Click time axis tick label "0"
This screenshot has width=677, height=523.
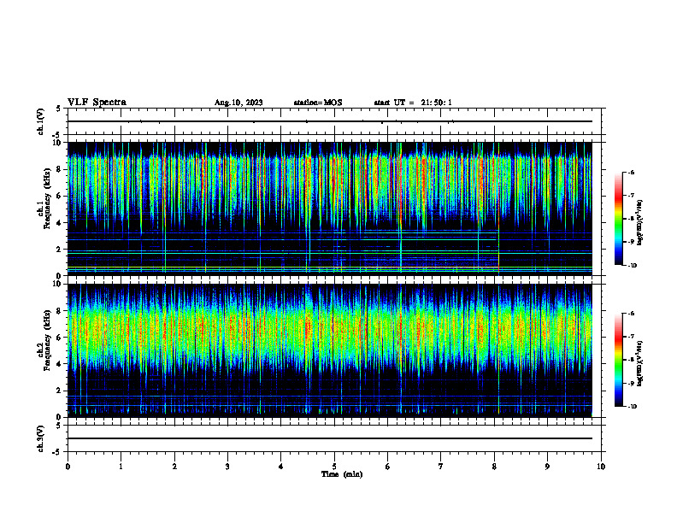pyautogui.click(x=68, y=467)
